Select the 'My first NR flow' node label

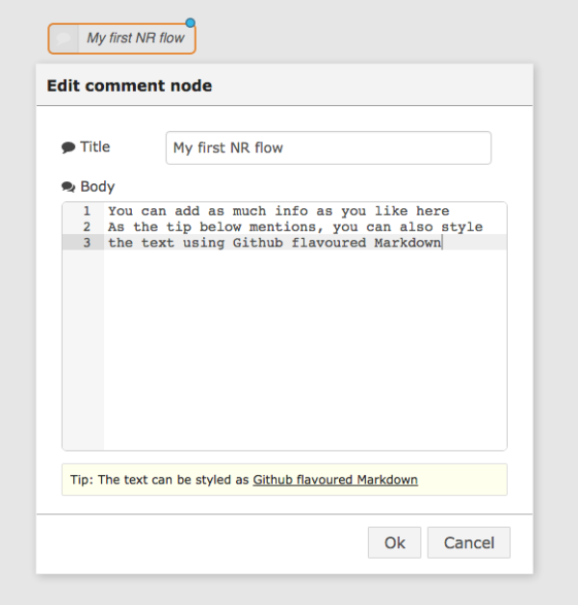[x=135, y=39]
